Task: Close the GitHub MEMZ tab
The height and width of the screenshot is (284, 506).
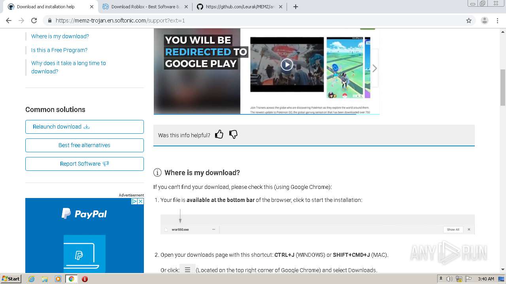Action: pyautogui.click(x=281, y=7)
